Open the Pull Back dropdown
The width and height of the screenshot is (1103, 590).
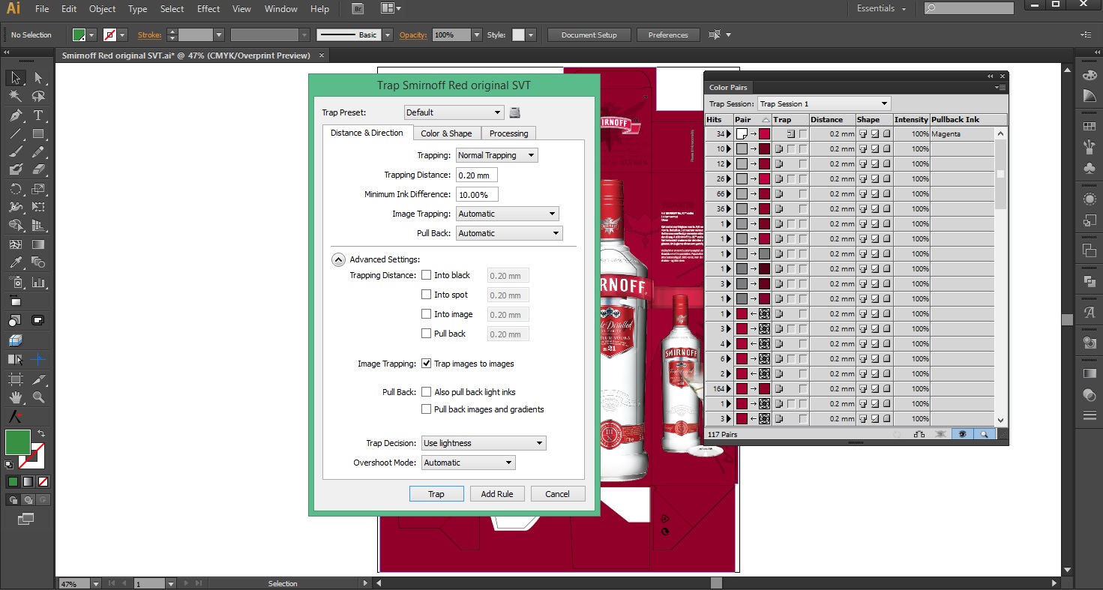pos(509,233)
